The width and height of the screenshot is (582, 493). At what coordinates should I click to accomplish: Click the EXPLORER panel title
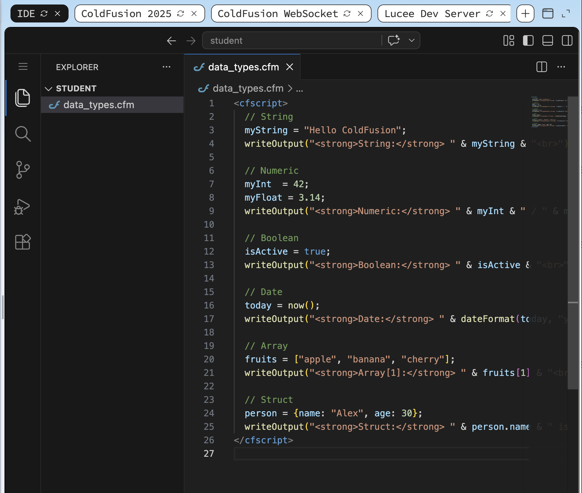click(x=77, y=67)
